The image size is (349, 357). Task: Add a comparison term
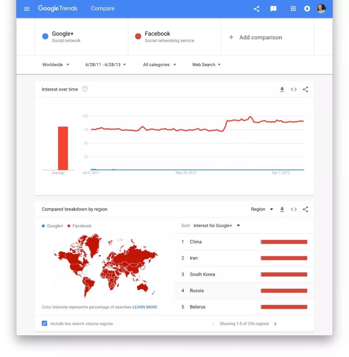[x=267, y=37]
